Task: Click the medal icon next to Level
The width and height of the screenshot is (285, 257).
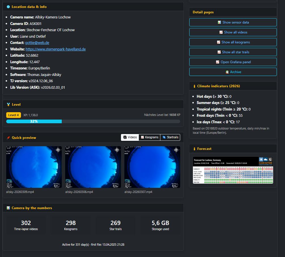Action: 8,105
